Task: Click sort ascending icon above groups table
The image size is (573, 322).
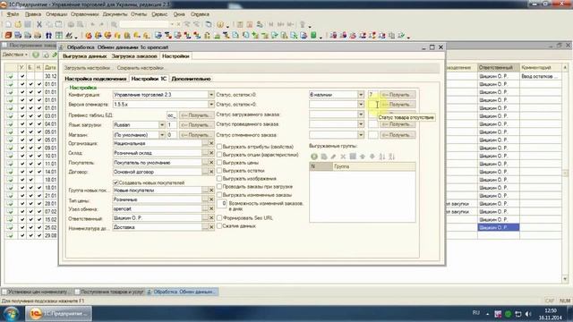Action: pyautogui.click(x=382, y=157)
